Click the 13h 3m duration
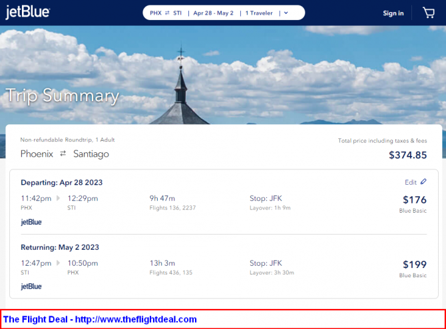Image resolution: width=446 pixels, height=329 pixels. point(162,263)
